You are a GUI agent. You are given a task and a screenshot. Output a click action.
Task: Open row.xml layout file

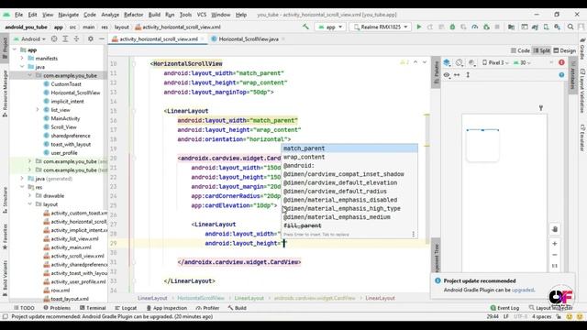[61, 291]
